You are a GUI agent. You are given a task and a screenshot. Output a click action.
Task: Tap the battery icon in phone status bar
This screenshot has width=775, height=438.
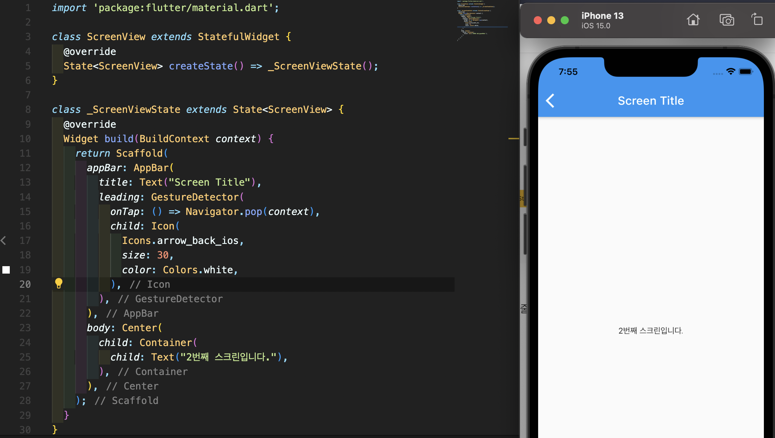[x=746, y=71]
